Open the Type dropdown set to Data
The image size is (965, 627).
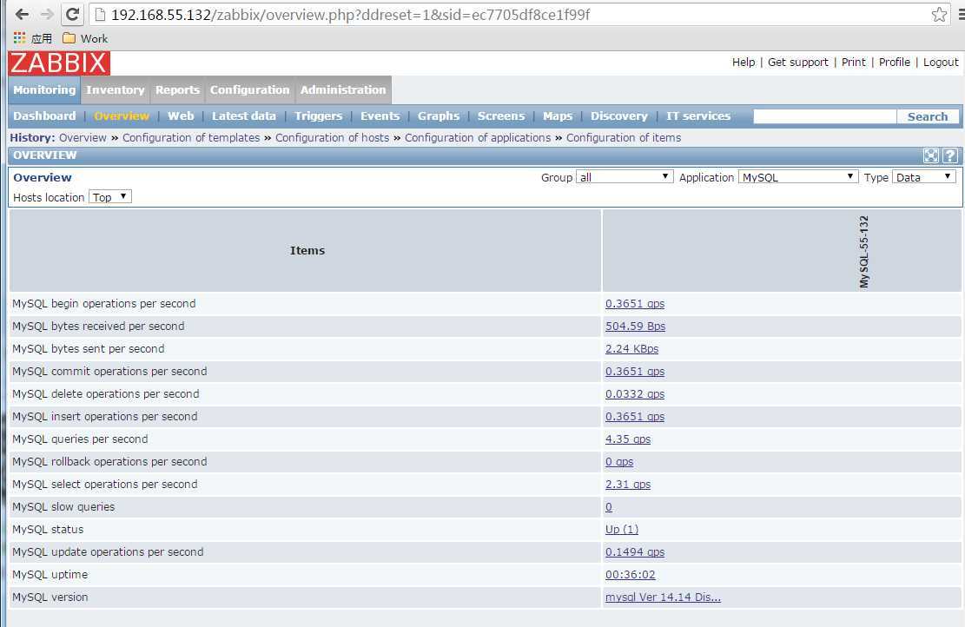point(924,177)
